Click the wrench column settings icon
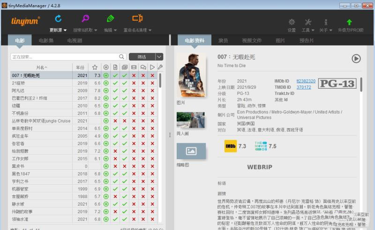This screenshot has height=230, width=375. tap(160, 67)
